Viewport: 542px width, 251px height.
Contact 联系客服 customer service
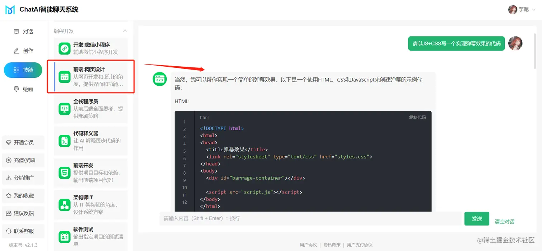[23, 231]
